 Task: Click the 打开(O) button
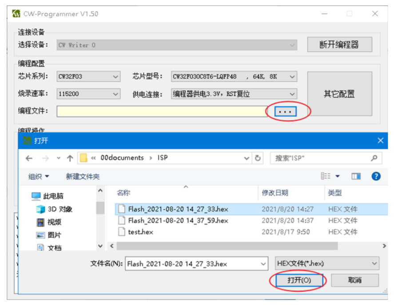(299, 280)
